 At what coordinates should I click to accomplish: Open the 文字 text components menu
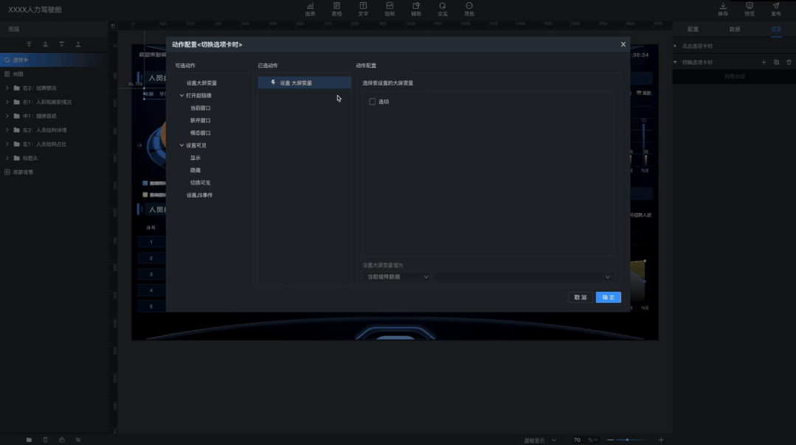pyautogui.click(x=363, y=9)
